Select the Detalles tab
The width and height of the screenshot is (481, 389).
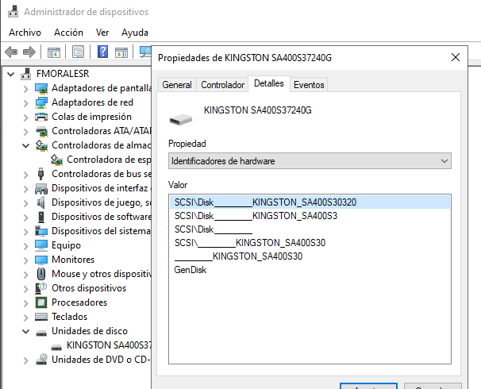(x=269, y=83)
